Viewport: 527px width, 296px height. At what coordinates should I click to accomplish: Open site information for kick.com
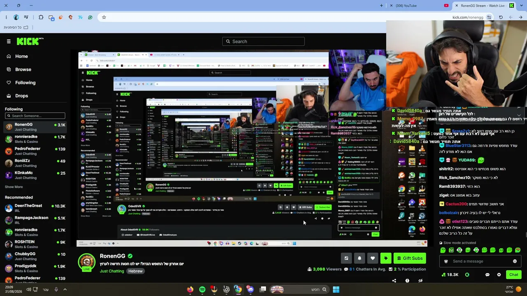point(489,17)
